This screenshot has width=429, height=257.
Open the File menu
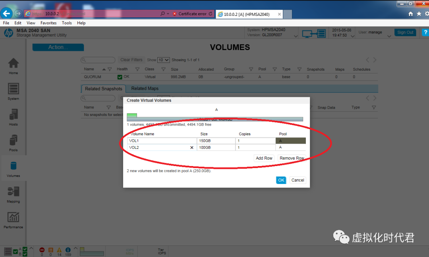pos(6,23)
